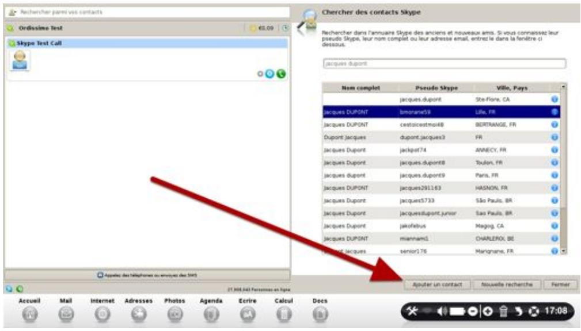Screen dimensions: 581x331
Task: Focus the jacques dupont search field
Action: click(445, 64)
